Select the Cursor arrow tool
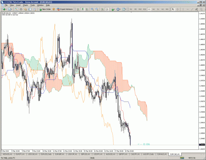 173,9
